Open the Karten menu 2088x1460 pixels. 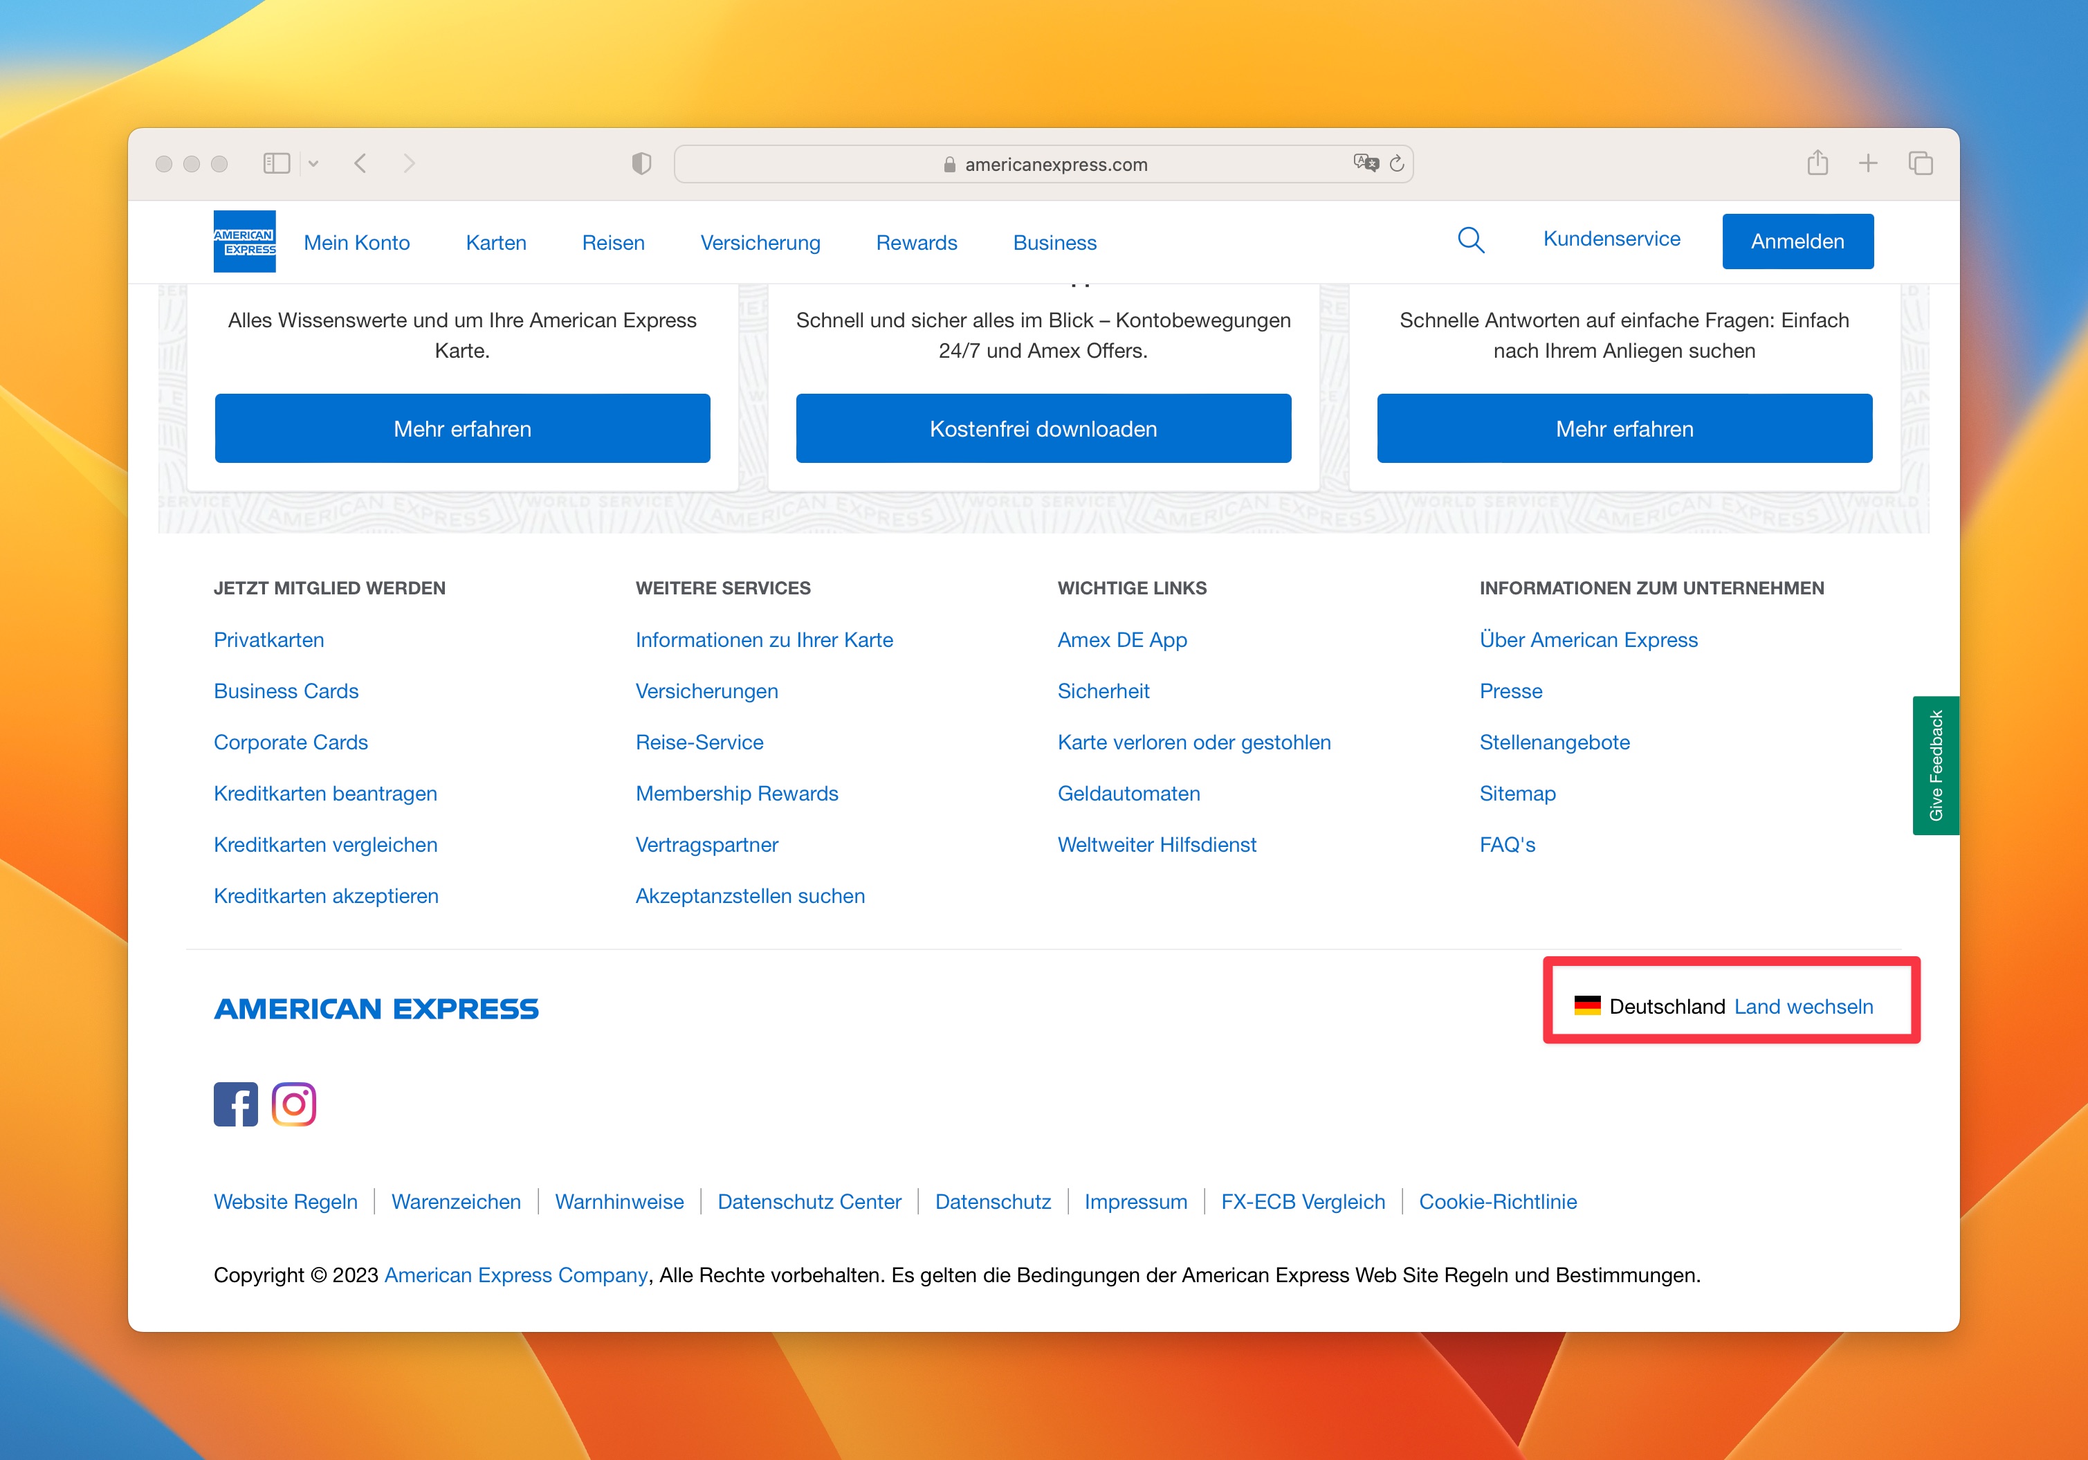pyautogui.click(x=495, y=243)
